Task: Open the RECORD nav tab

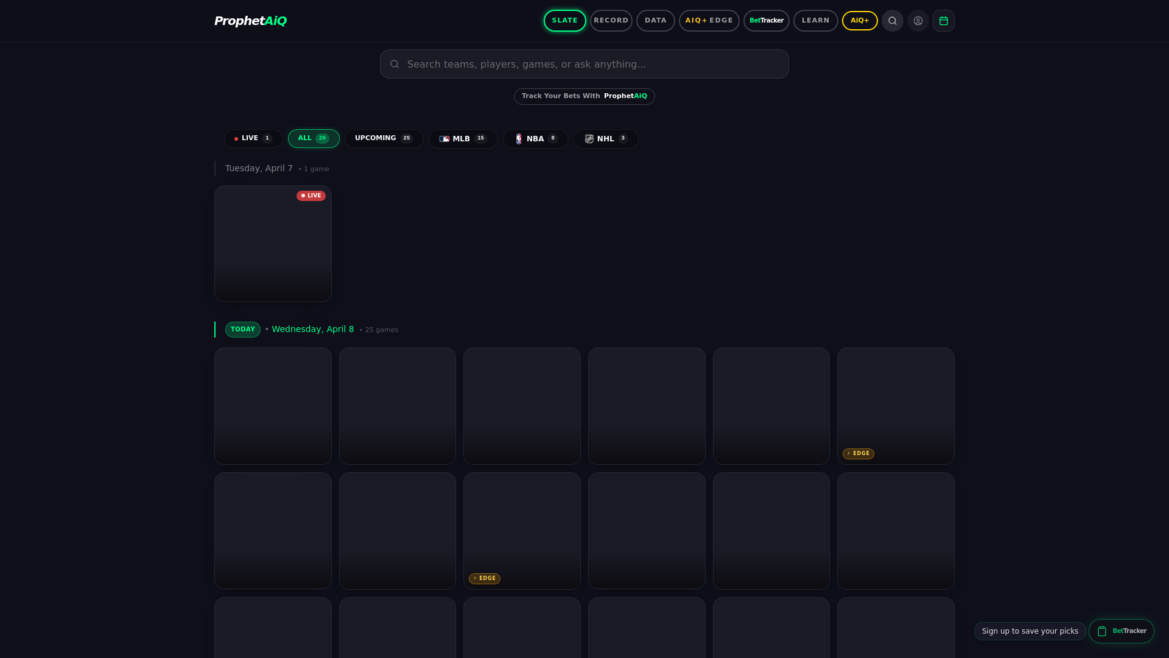Action: coord(611,21)
